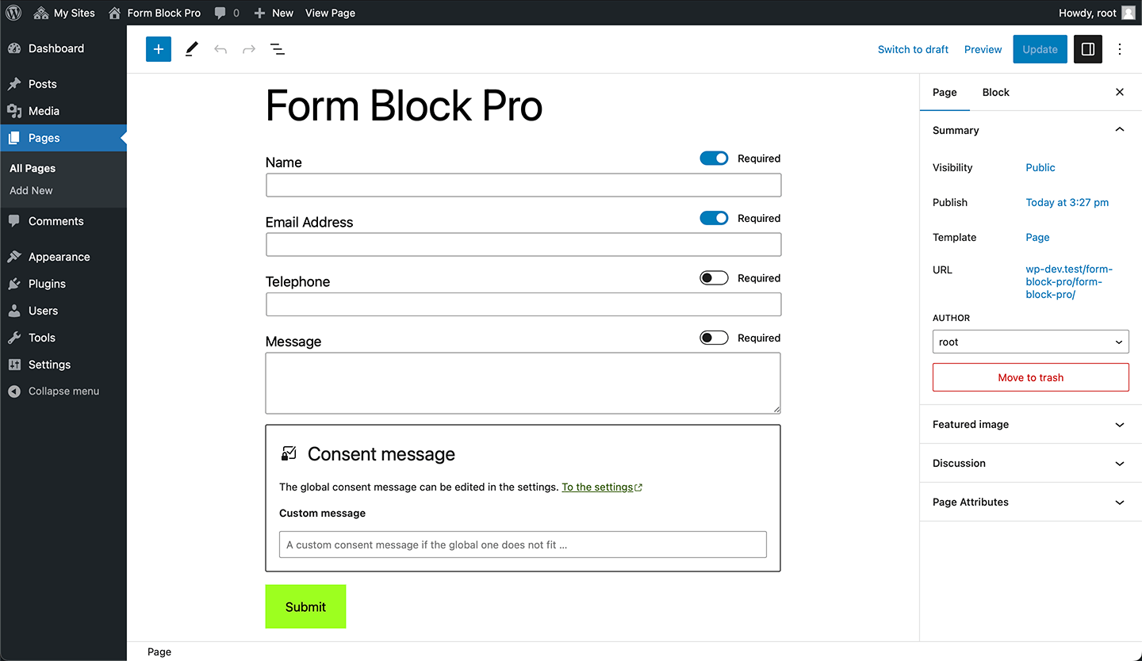Click the green Submit button

tap(305, 606)
